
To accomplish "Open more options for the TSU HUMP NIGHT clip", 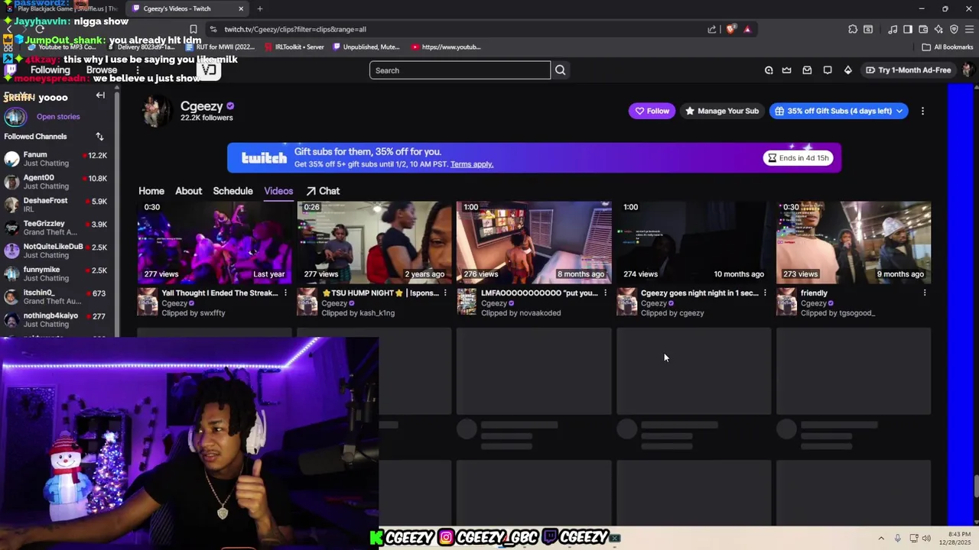I will coord(445,293).
